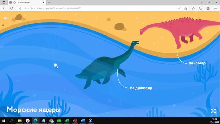The height and width of the screenshot is (124, 220).
Task: Open the green camera app on taskbar
Action: coord(59,121)
